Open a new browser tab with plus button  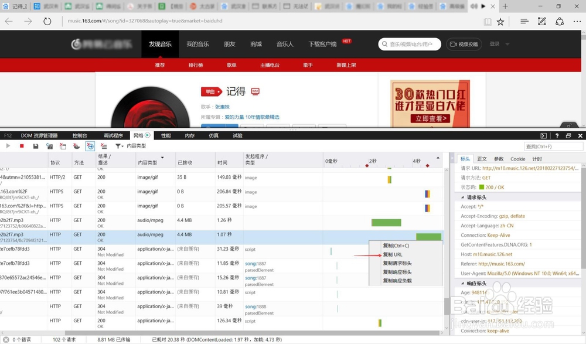tap(505, 6)
